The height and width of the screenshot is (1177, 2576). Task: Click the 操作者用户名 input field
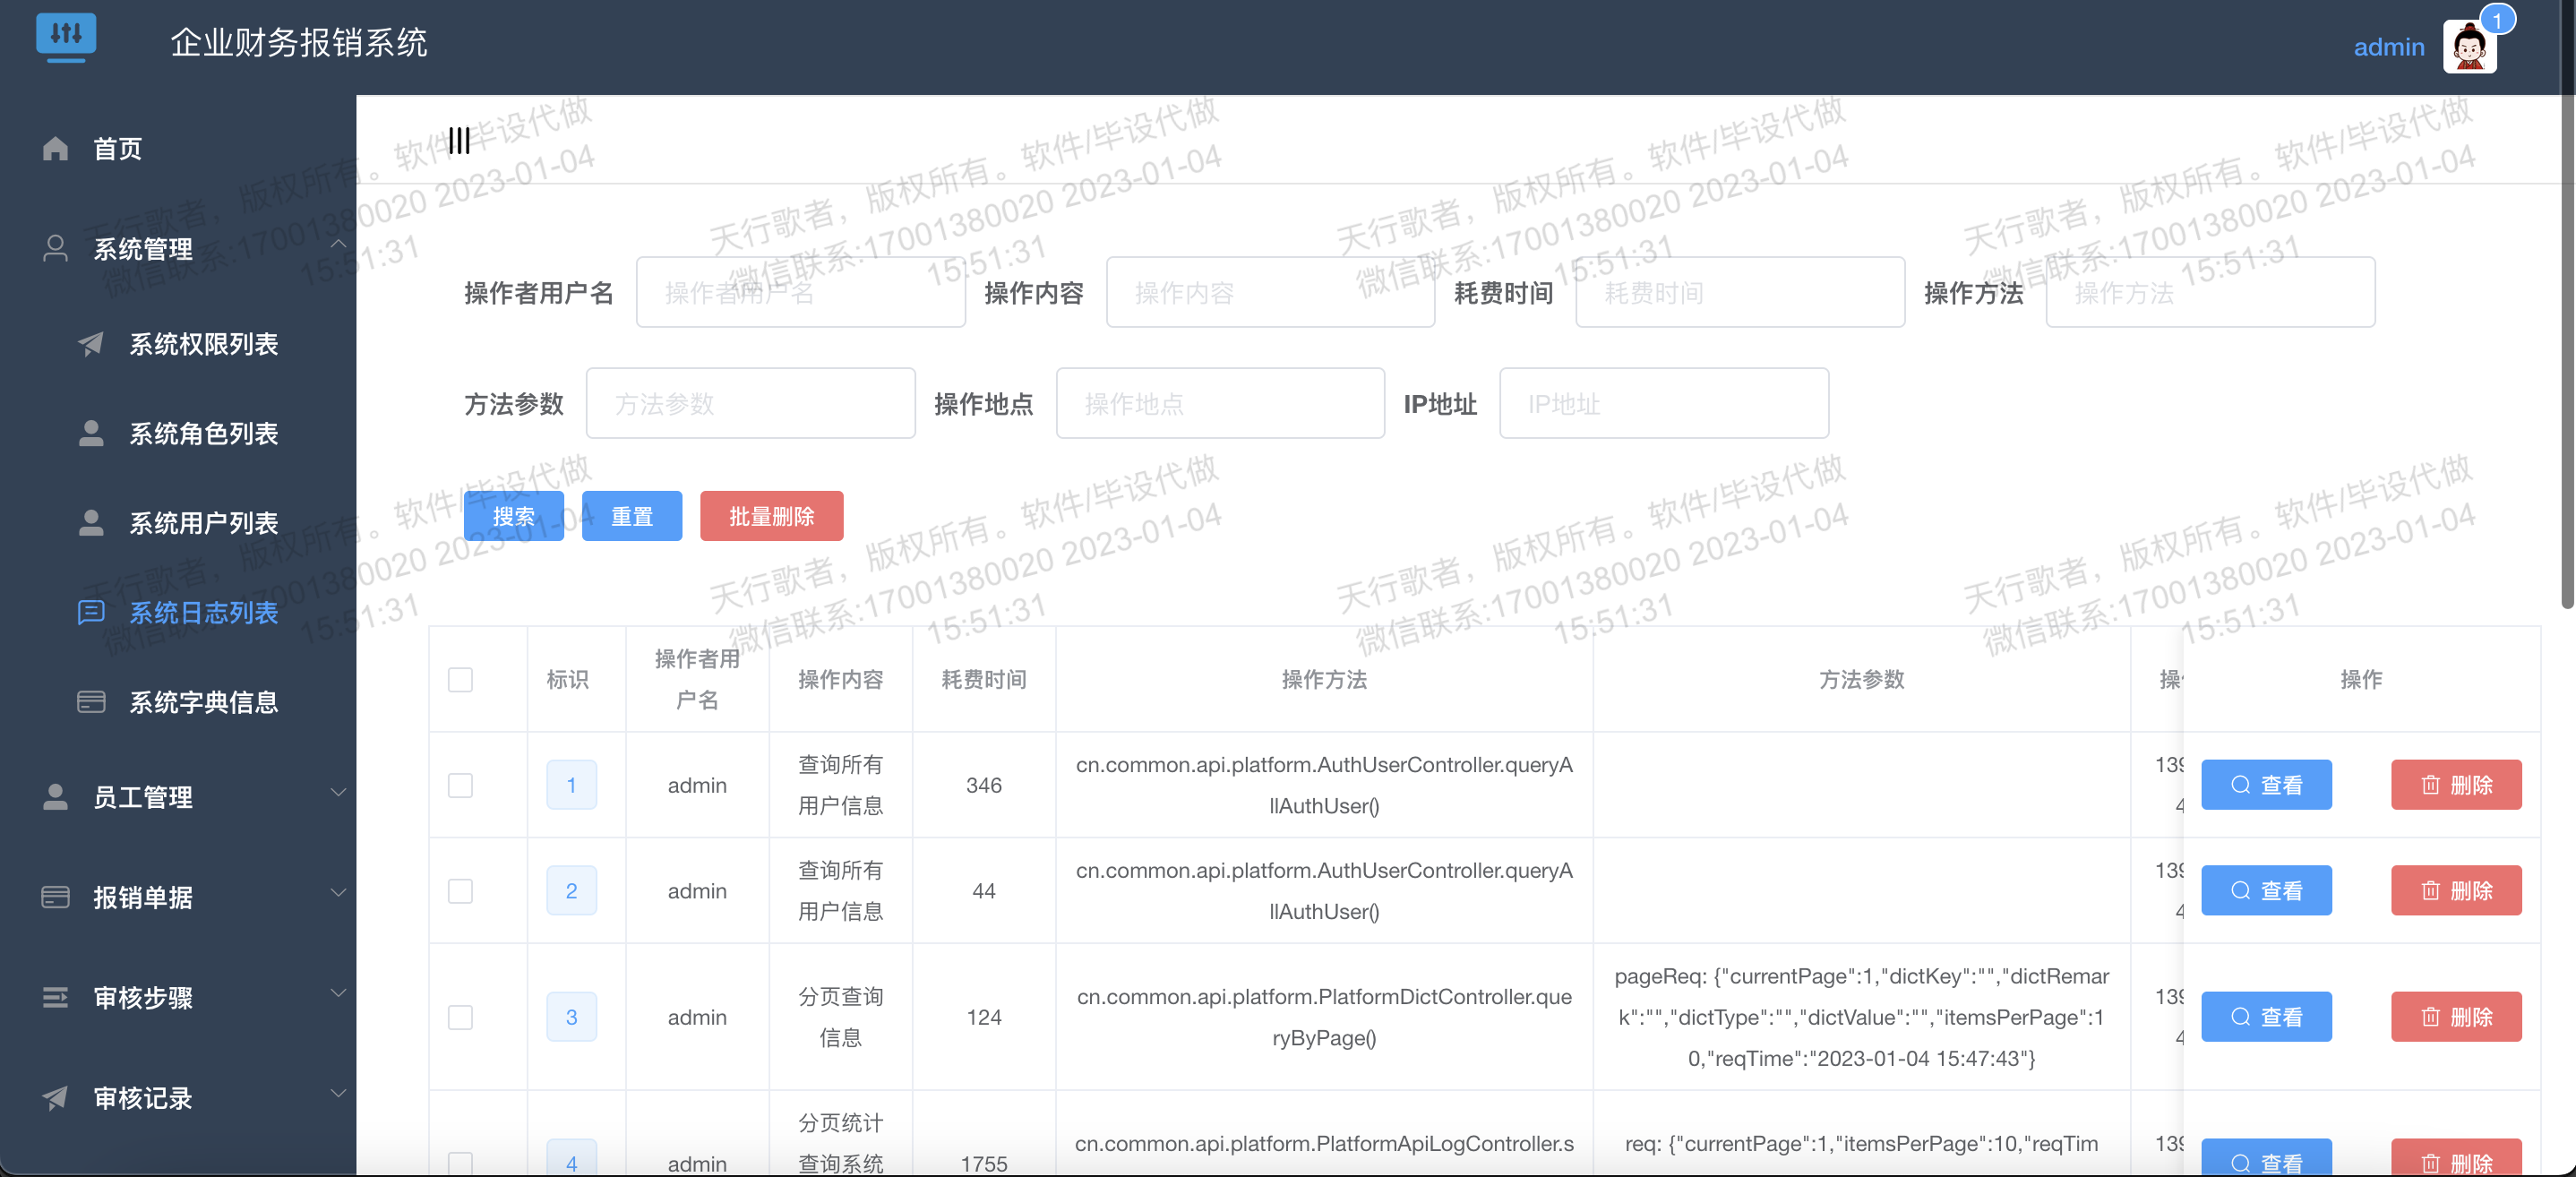click(800, 291)
